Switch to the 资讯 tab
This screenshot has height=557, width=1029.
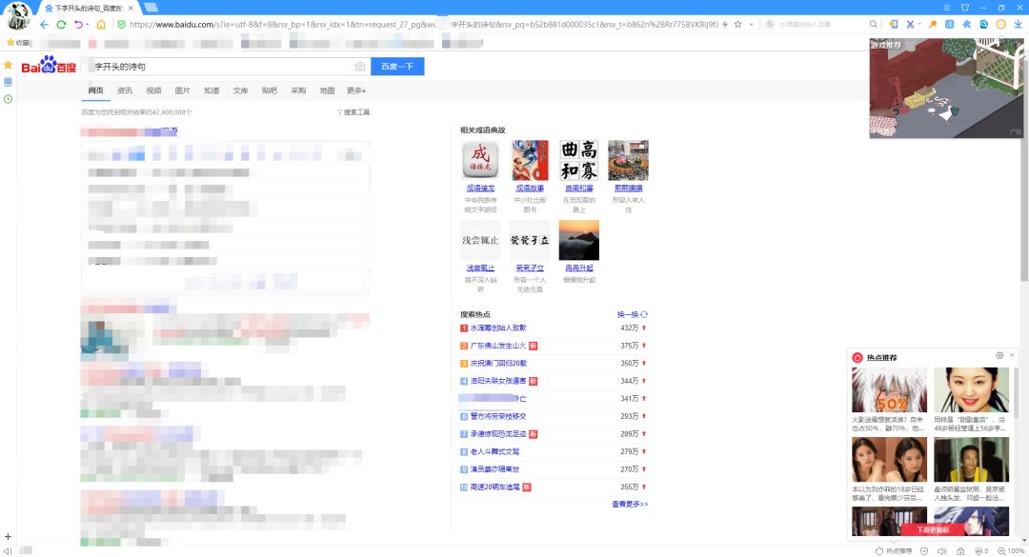pyautogui.click(x=125, y=90)
